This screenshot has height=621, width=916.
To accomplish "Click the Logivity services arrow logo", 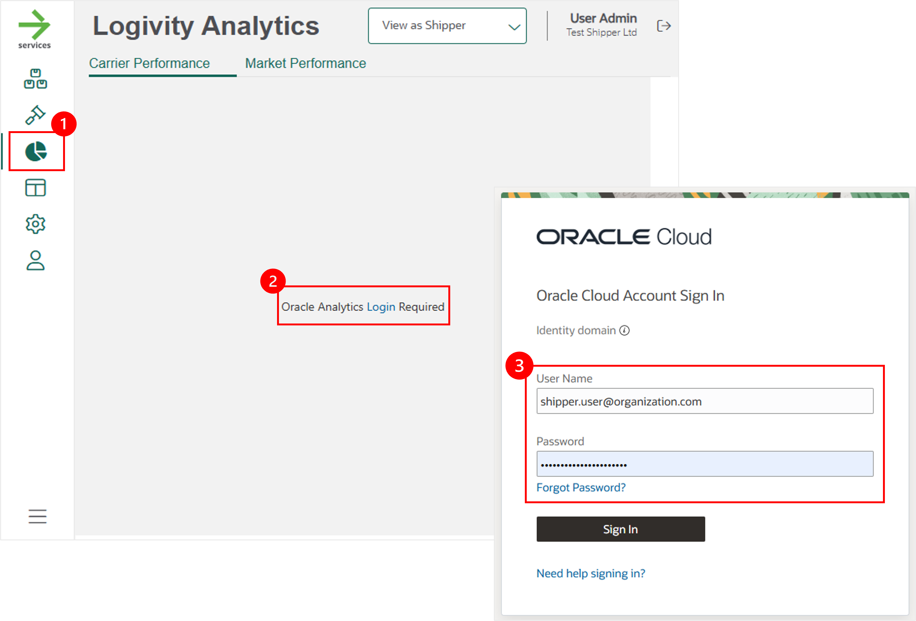I will point(34,29).
